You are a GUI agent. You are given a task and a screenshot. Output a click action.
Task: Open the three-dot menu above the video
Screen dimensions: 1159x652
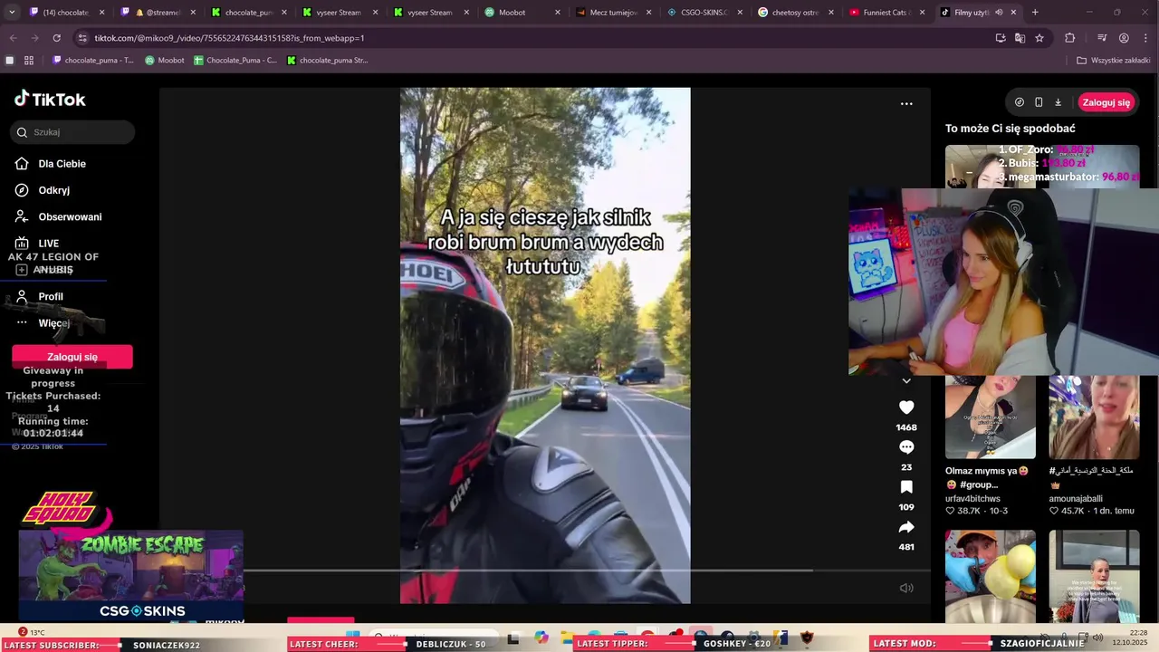point(906,103)
